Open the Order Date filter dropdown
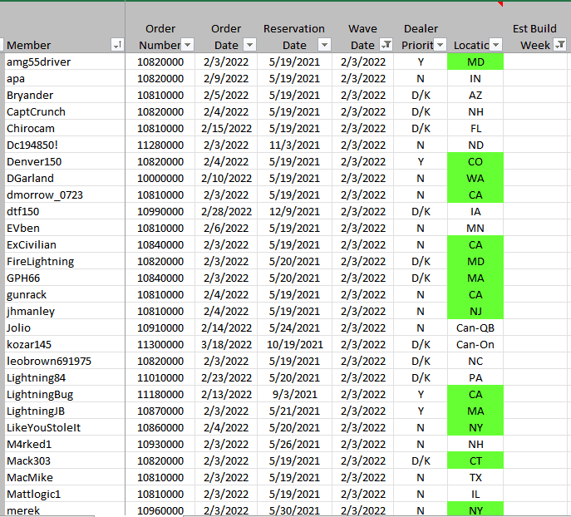This screenshot has height=517, width=571. tap(246, 45)
